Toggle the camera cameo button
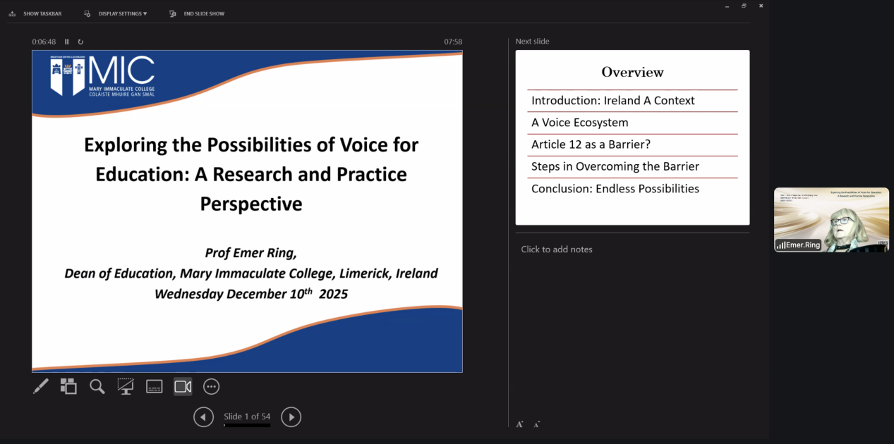This screenshot has width=894, height=444. point(183,386)
